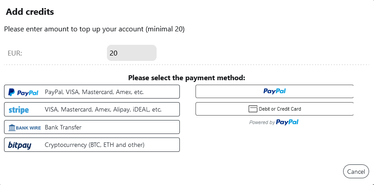The image size is (374, 185).
Task: Click the Bank Wire logo
Action: (25, 128)
